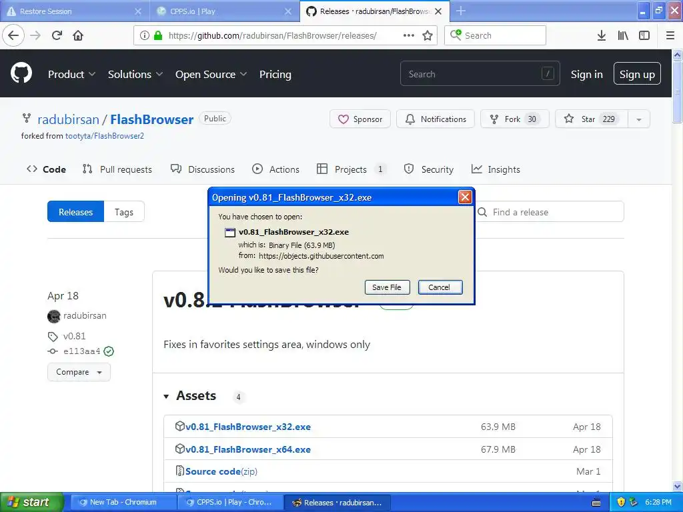The image size is (683, 512).
Task: Open the Pricing page link
Action: coord(275,75)
